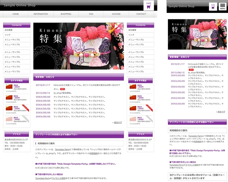This screenshot has height=182, width=228.
Task: Click the 利用規約のご案内 subheading in mobile view
Action: [x=197, y=131]
